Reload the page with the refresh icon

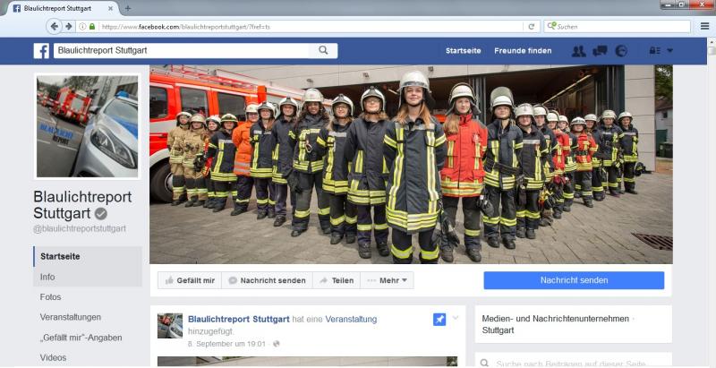[x=531, y=27]
